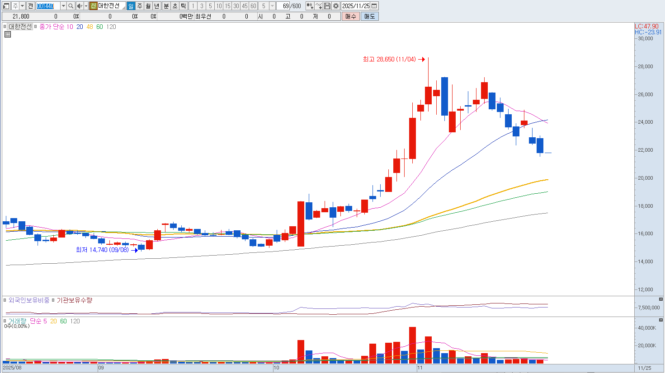Close the volume panel with X
This screenshot has width=665, height=373.
[x=660, y=320]
